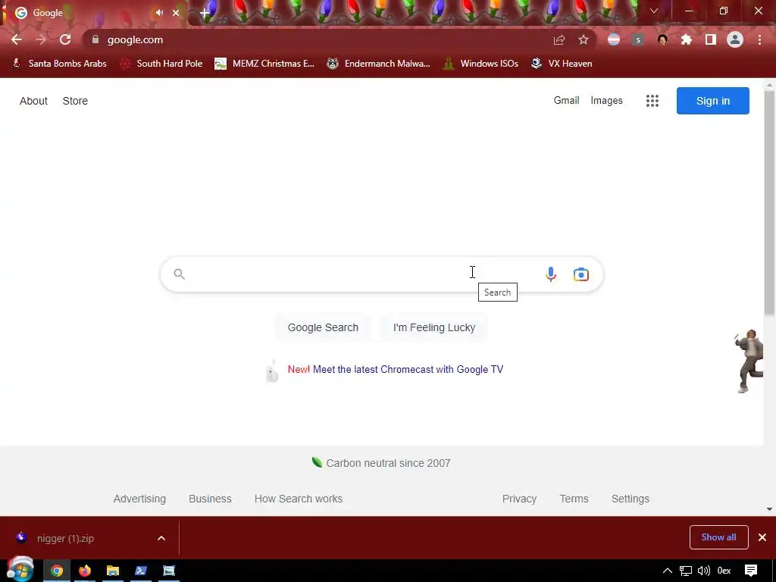This screenshot has height=582, width=776.
Task: Click the magnifier icon in search box
Action: (179, 274)
